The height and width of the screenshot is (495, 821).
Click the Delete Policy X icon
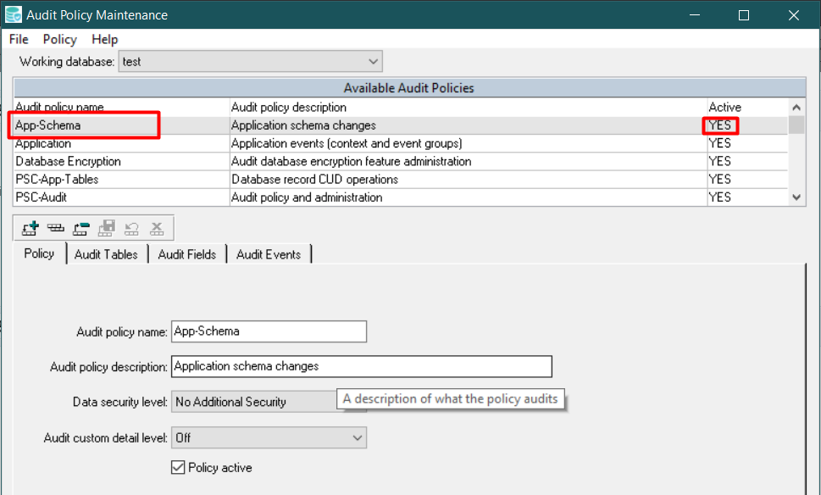click(156, 227)
